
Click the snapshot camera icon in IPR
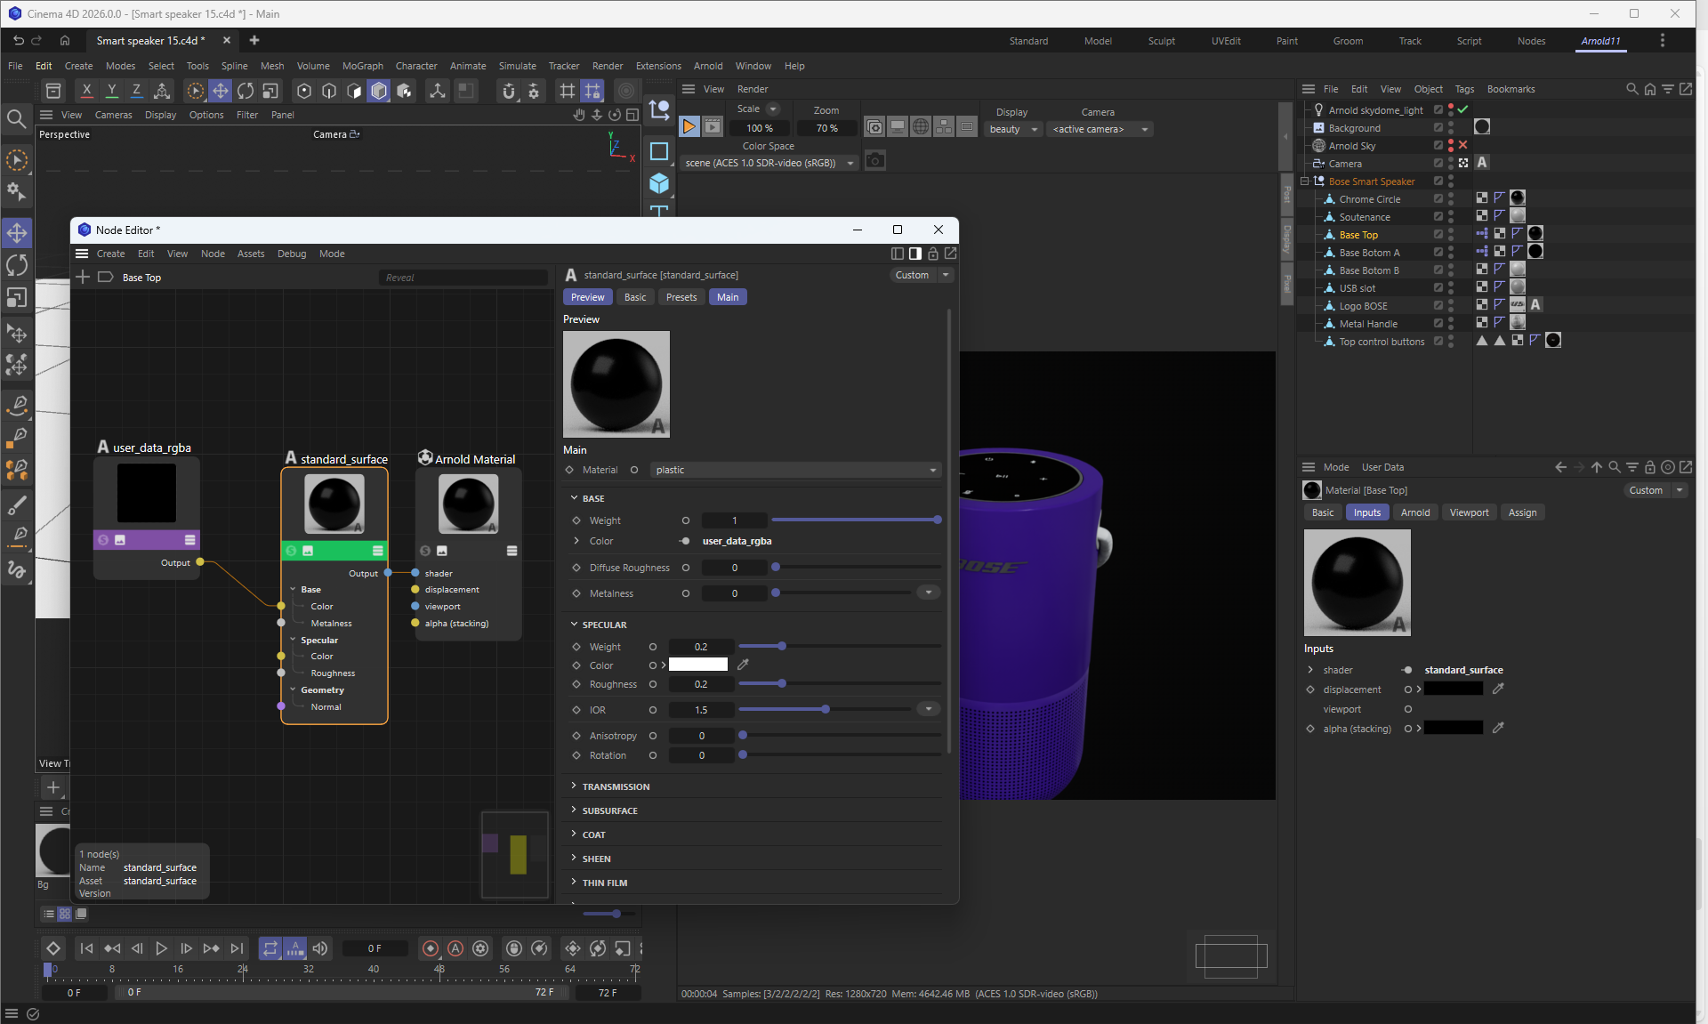click(x=875, y=161)
